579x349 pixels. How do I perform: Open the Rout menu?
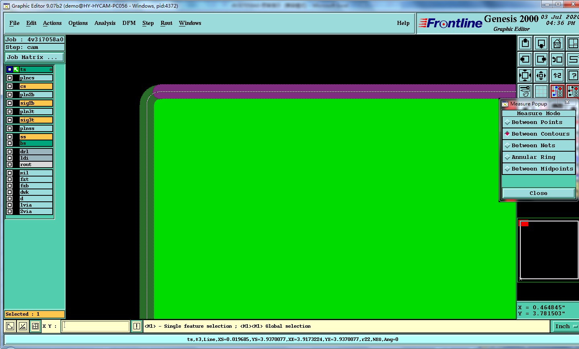coord(166,23)
